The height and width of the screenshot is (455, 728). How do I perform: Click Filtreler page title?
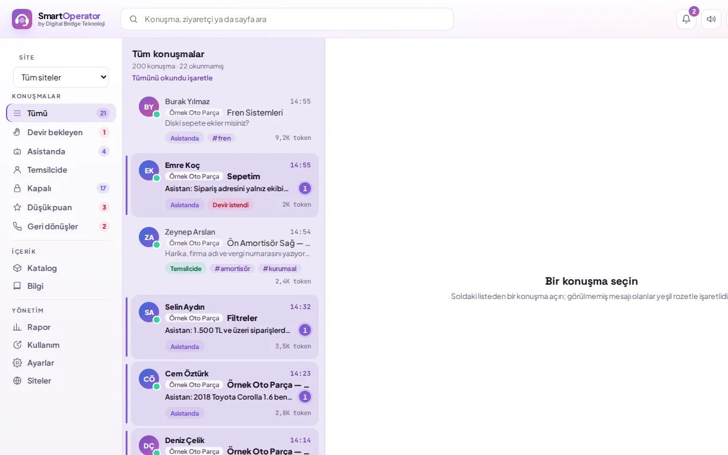point(242,318)
